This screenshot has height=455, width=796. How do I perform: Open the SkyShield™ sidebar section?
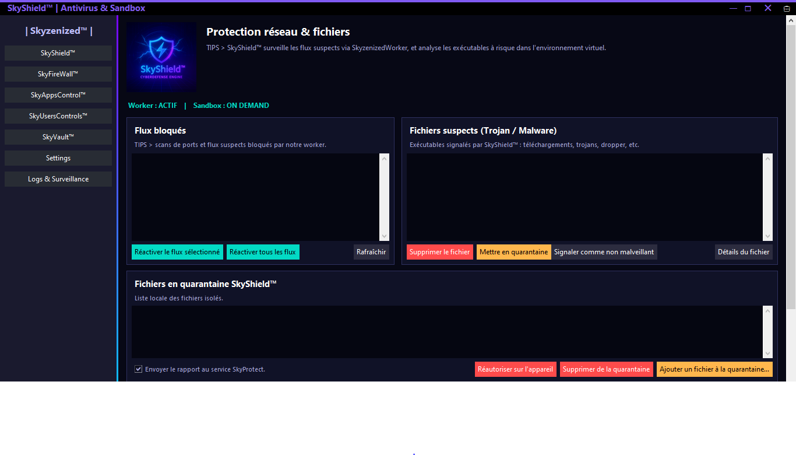point(58,53)
